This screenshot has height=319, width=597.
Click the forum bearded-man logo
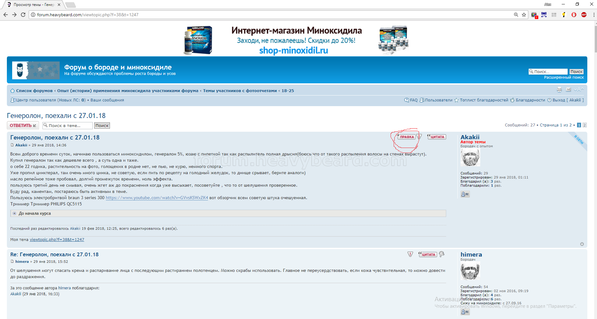(36, 70)
